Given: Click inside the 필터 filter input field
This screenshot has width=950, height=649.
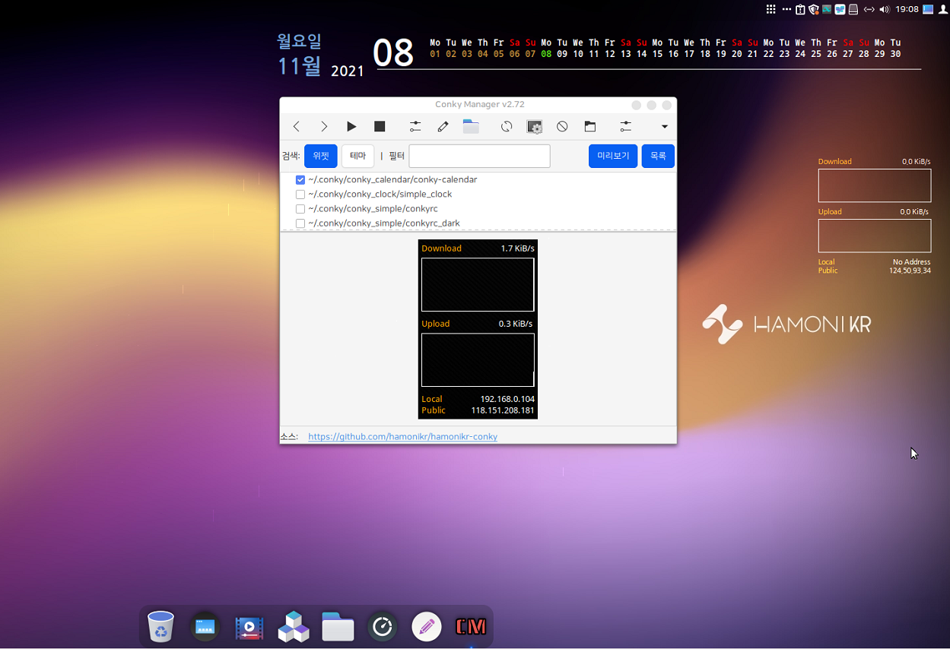Looking at the screenshot, I should 479,155.
